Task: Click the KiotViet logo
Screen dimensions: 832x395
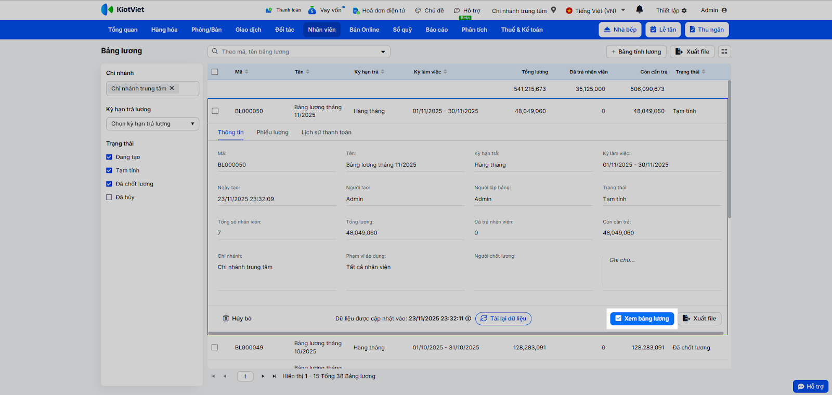Action: [x=123, y=9]
